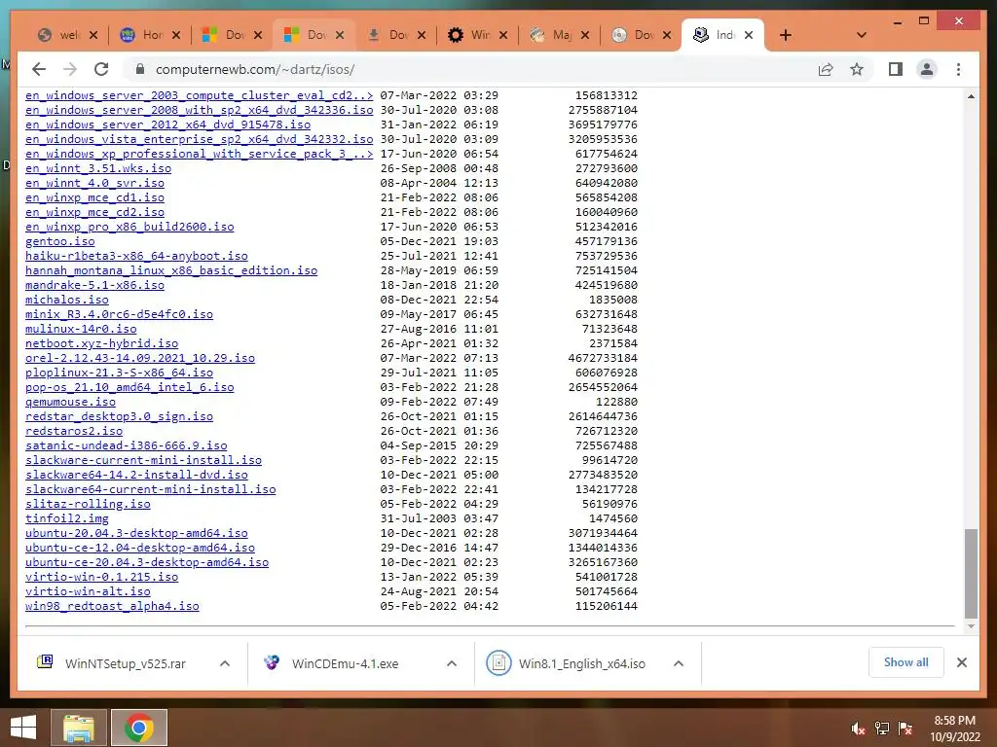This screenshot has height=747, width=997.
Task: Click Chrome icon in taskbar
Action: [x=138, y=728]
